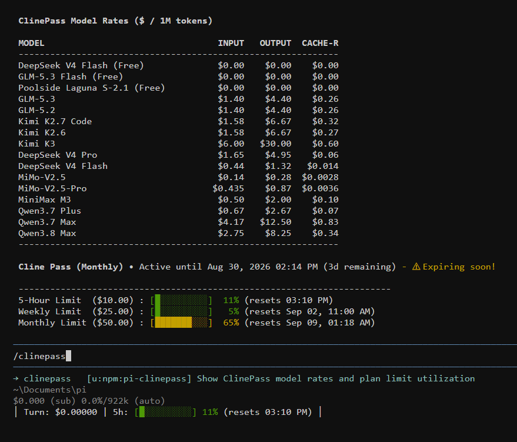Click the 5h progress bar in status line
517x442 pixels.
tap(165, 413)
